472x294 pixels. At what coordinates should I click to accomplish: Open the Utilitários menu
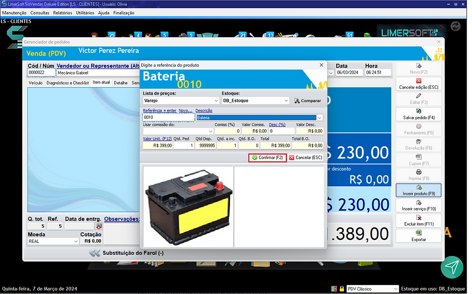point(85,13)
